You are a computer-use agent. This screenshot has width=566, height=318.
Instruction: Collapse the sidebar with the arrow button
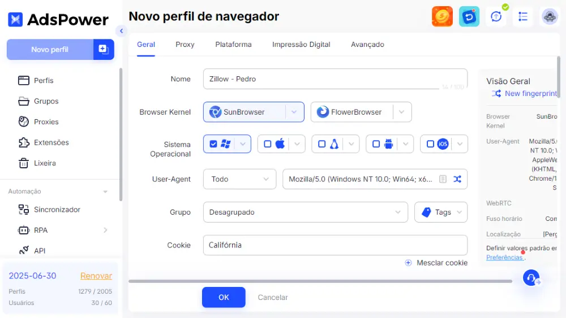[x=121, y=31]
